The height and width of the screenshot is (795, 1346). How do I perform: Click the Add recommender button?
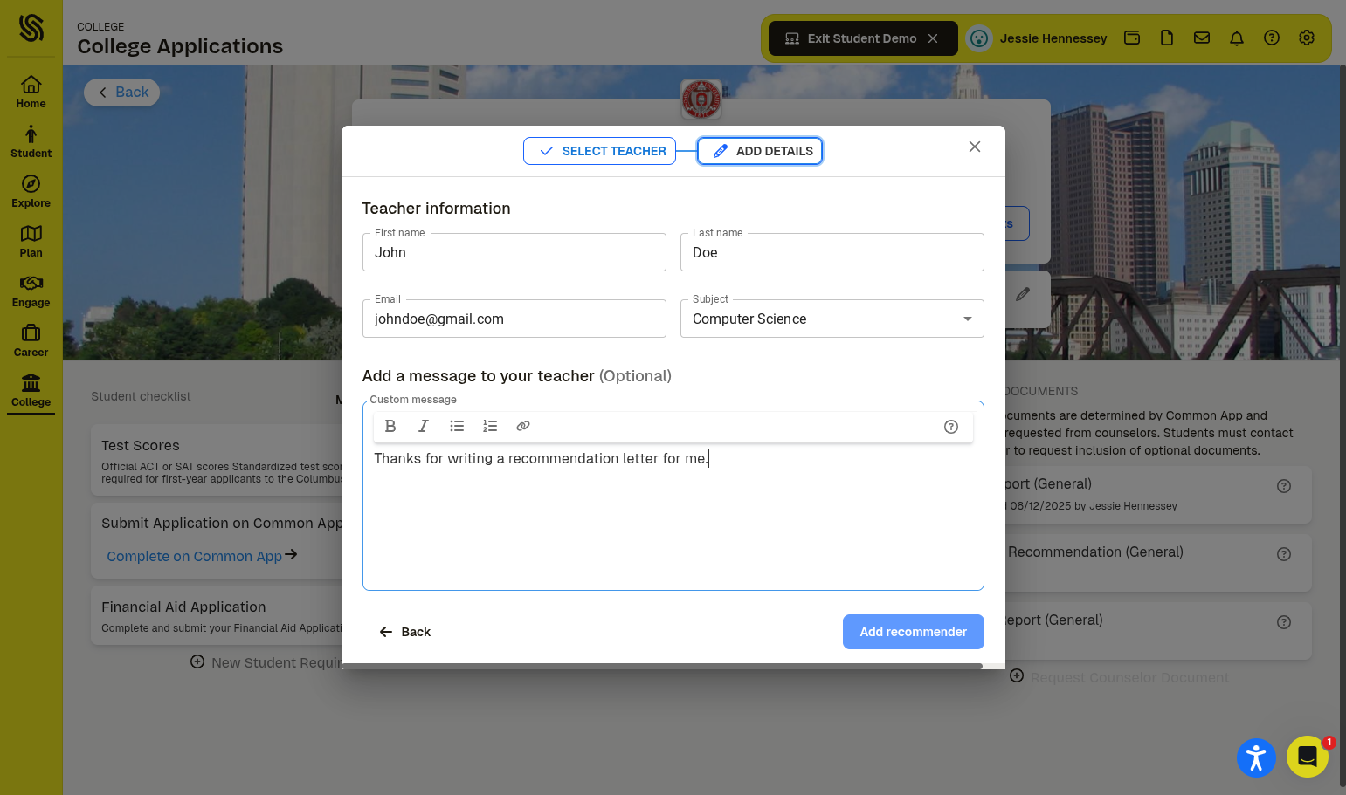pyautogui.click(x=913, y=632)
